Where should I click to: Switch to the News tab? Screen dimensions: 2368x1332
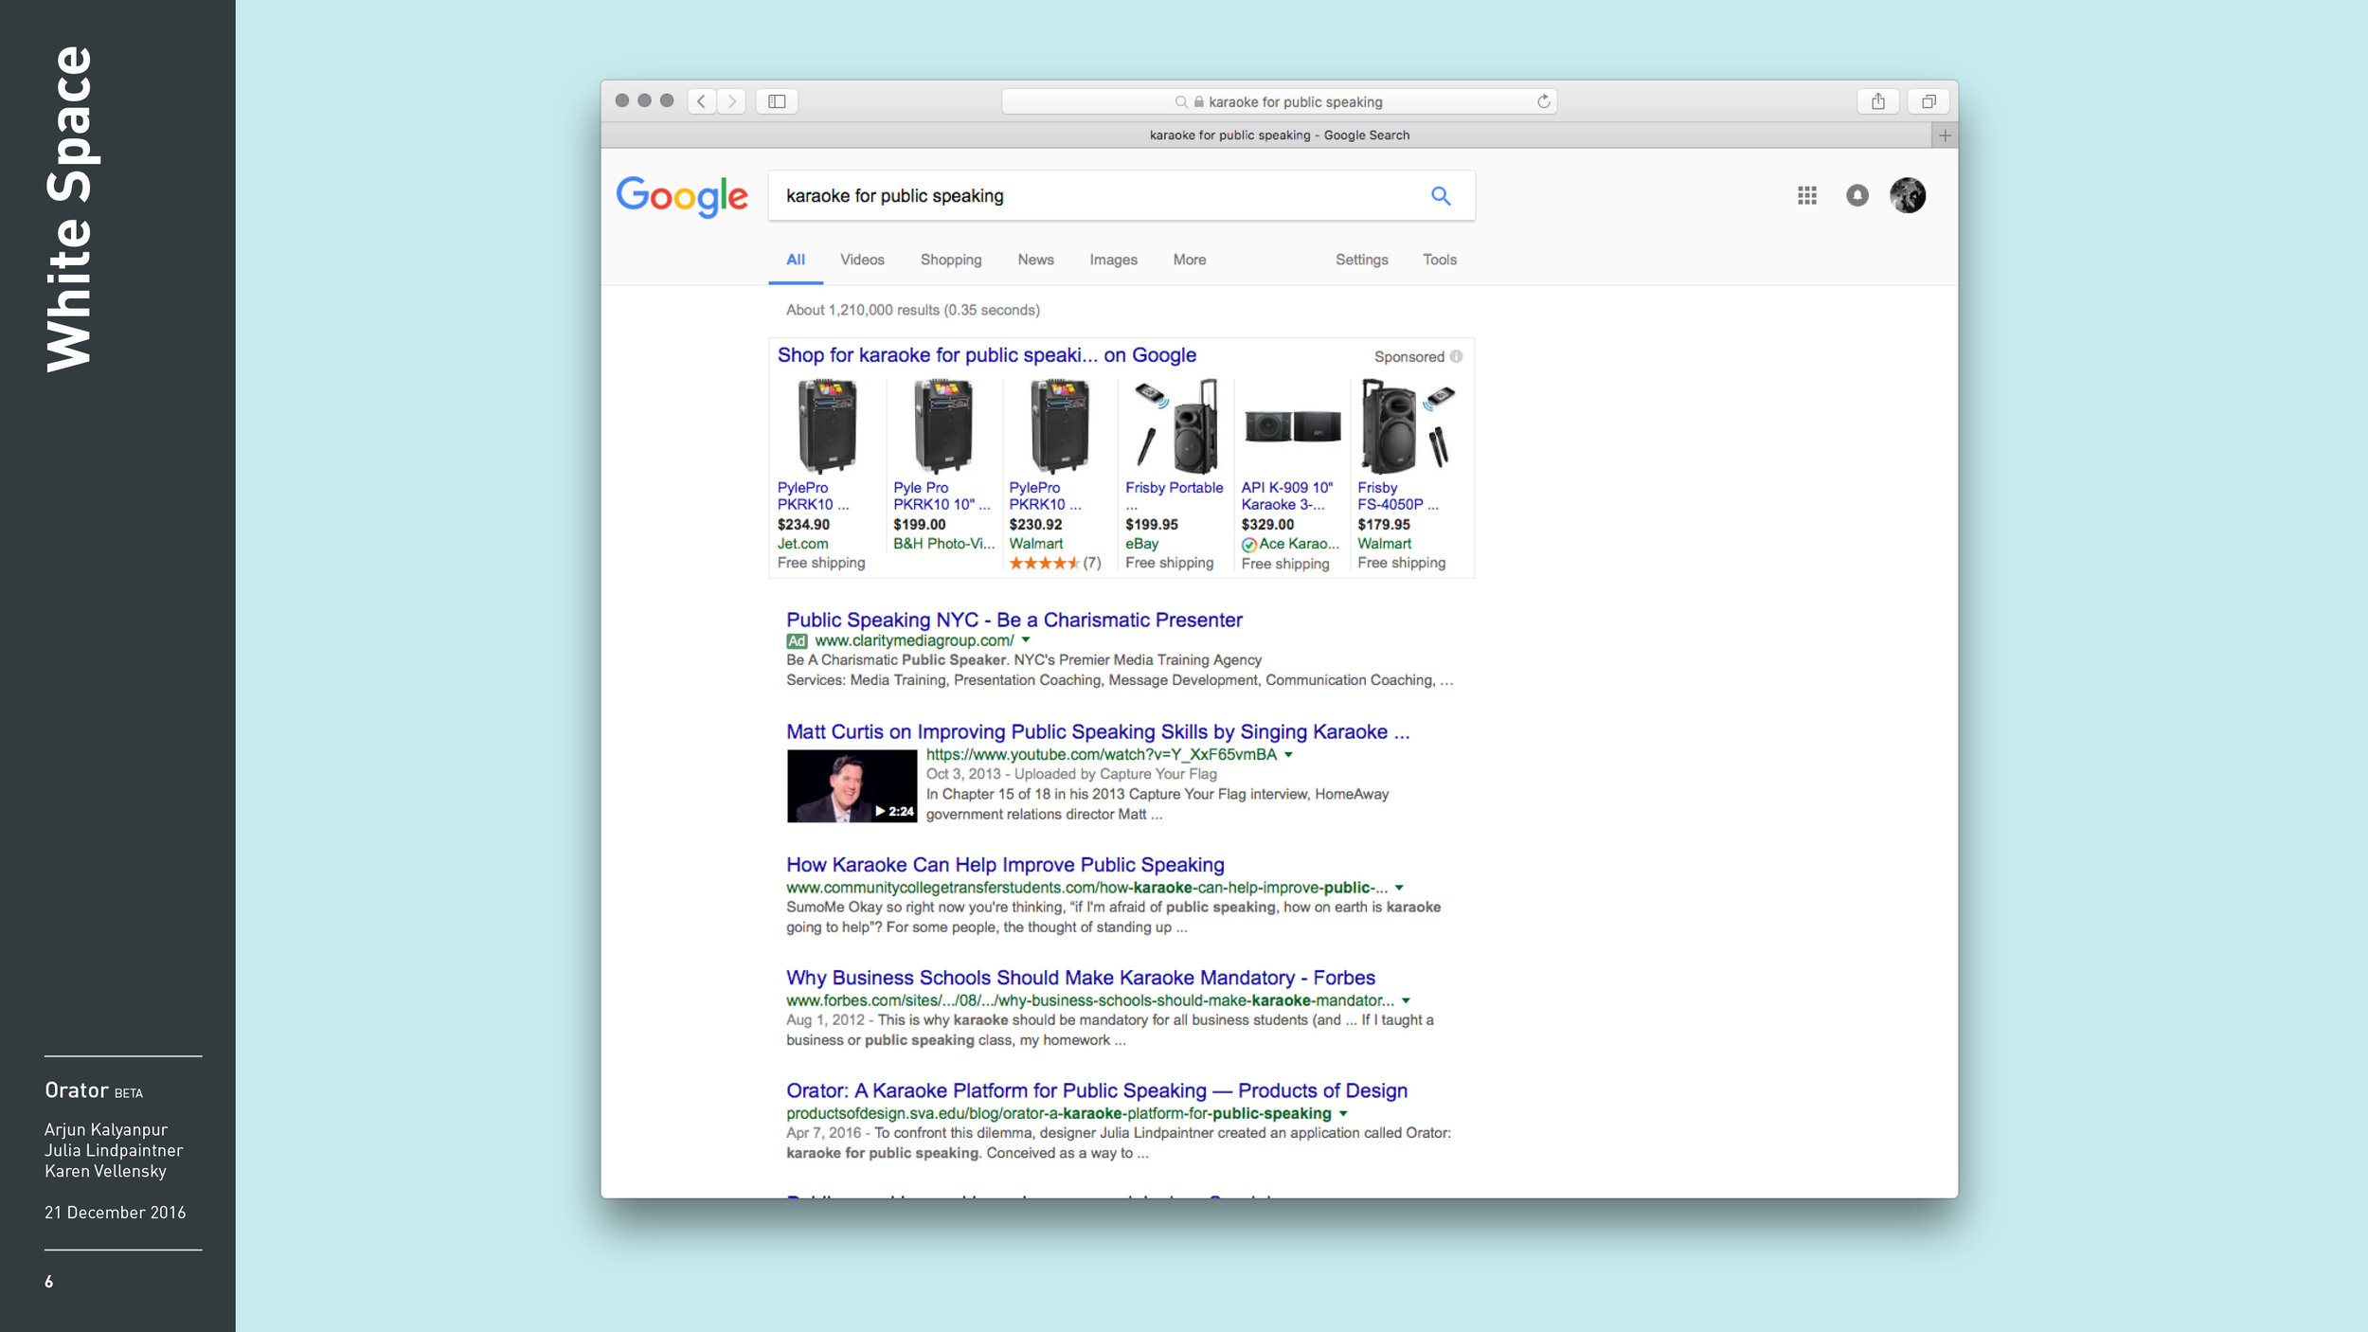point(1035,260)
